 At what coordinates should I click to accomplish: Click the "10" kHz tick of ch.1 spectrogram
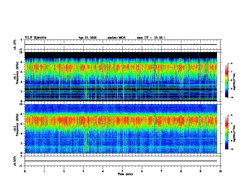[21, 52]
